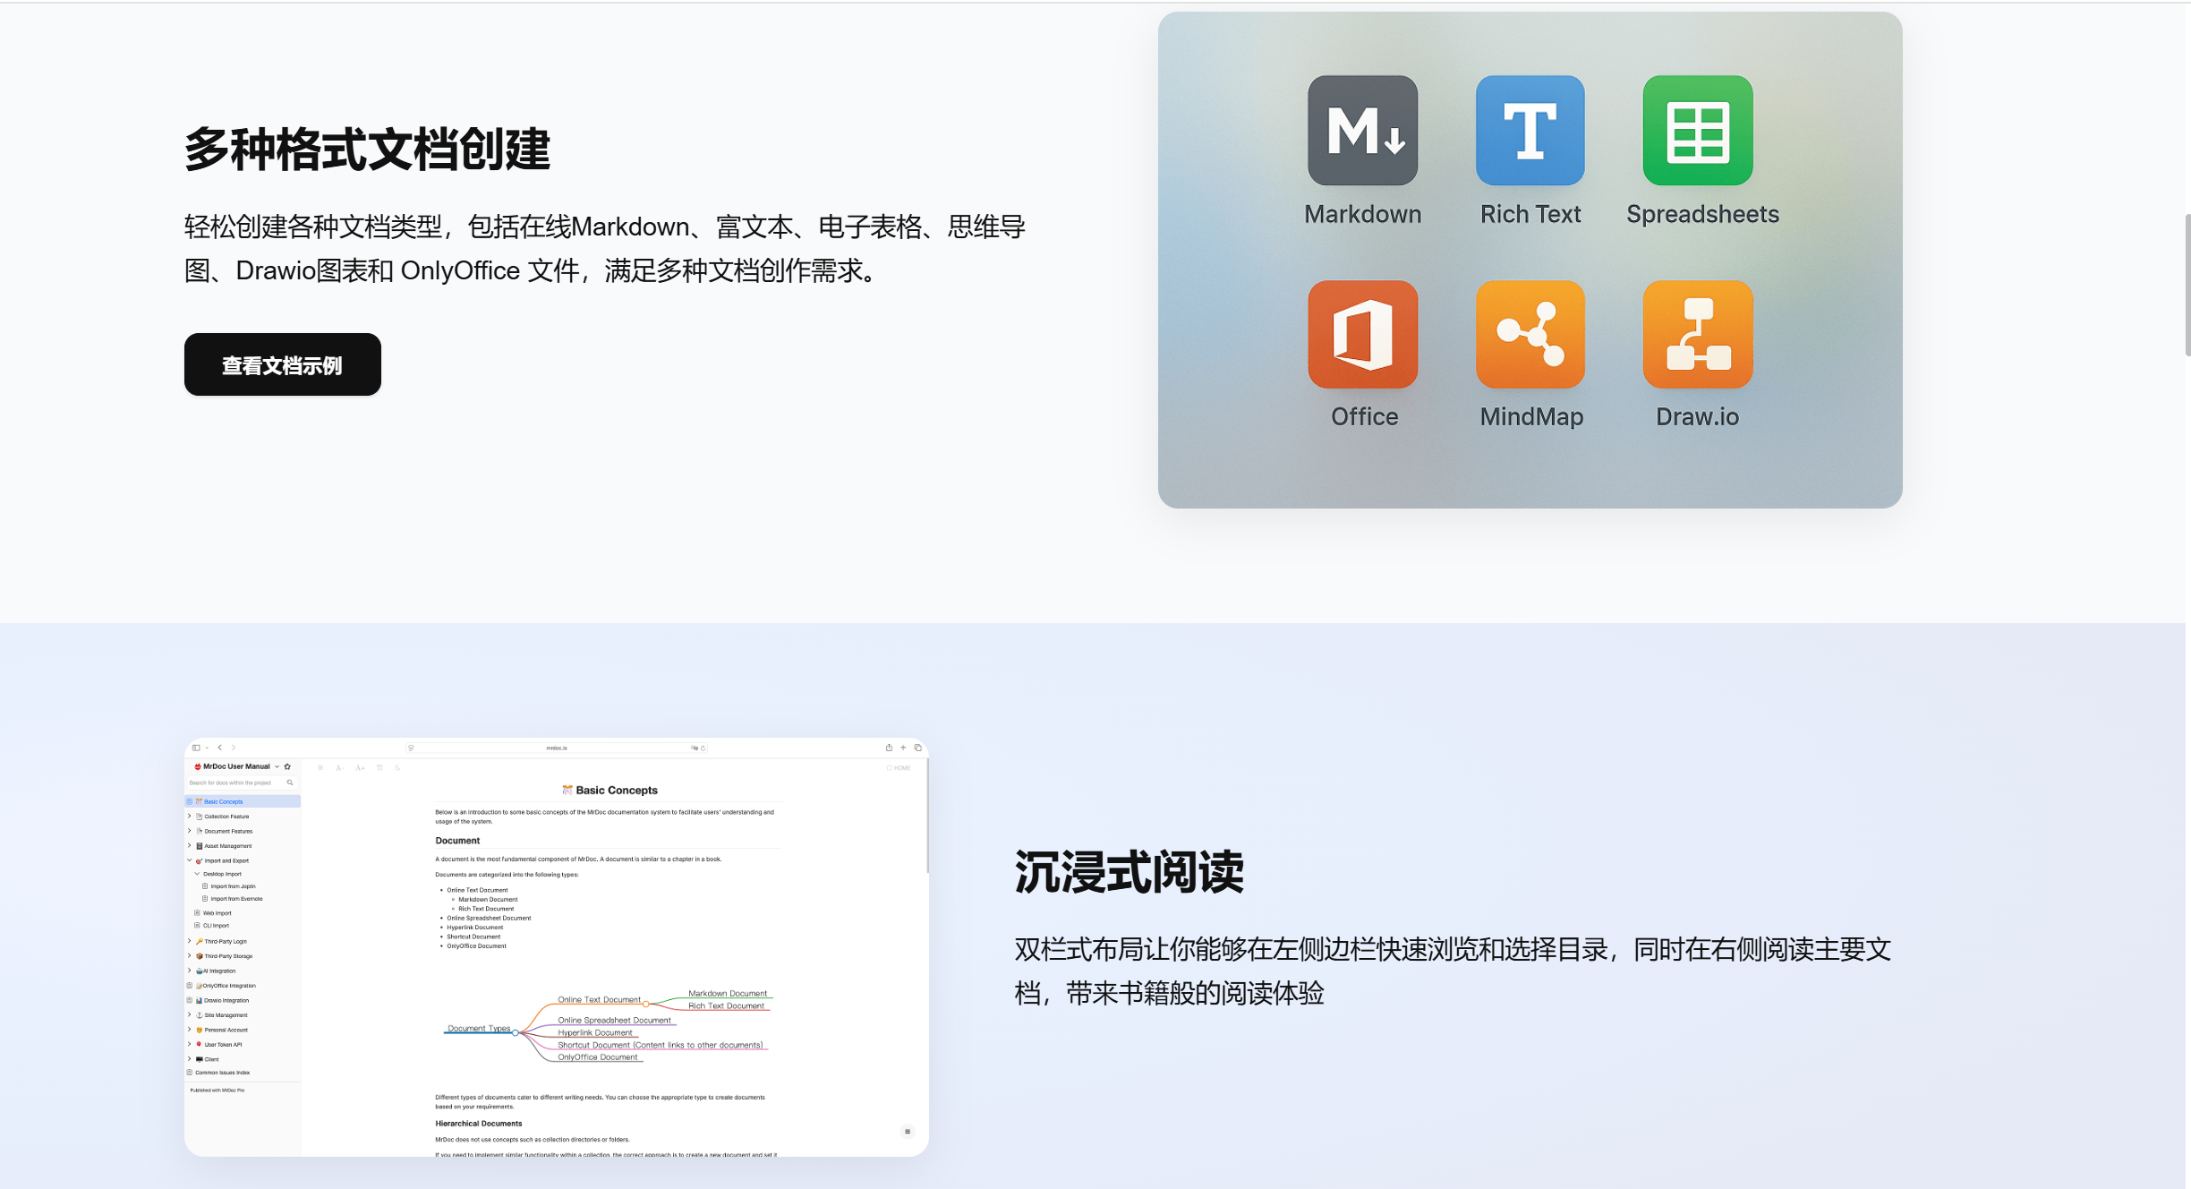
Task: Toggle the browser sidebar panel icon
Action: tap(196, 748)
